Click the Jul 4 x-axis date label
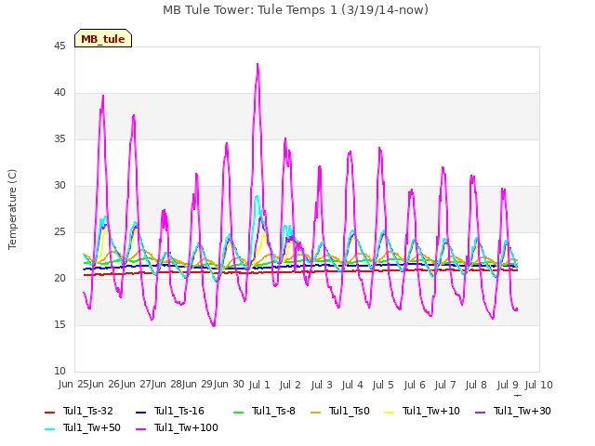 pyautogui.click(x=352, y=385)
